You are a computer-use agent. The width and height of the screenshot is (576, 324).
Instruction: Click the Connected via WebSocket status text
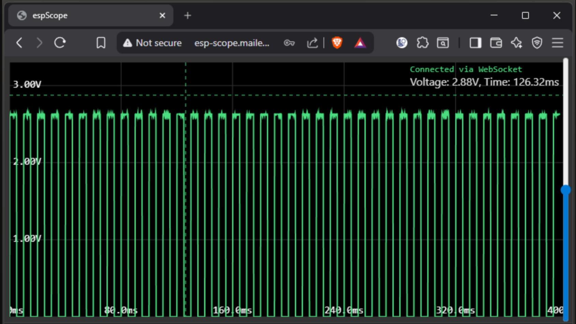tap(466, 69)
